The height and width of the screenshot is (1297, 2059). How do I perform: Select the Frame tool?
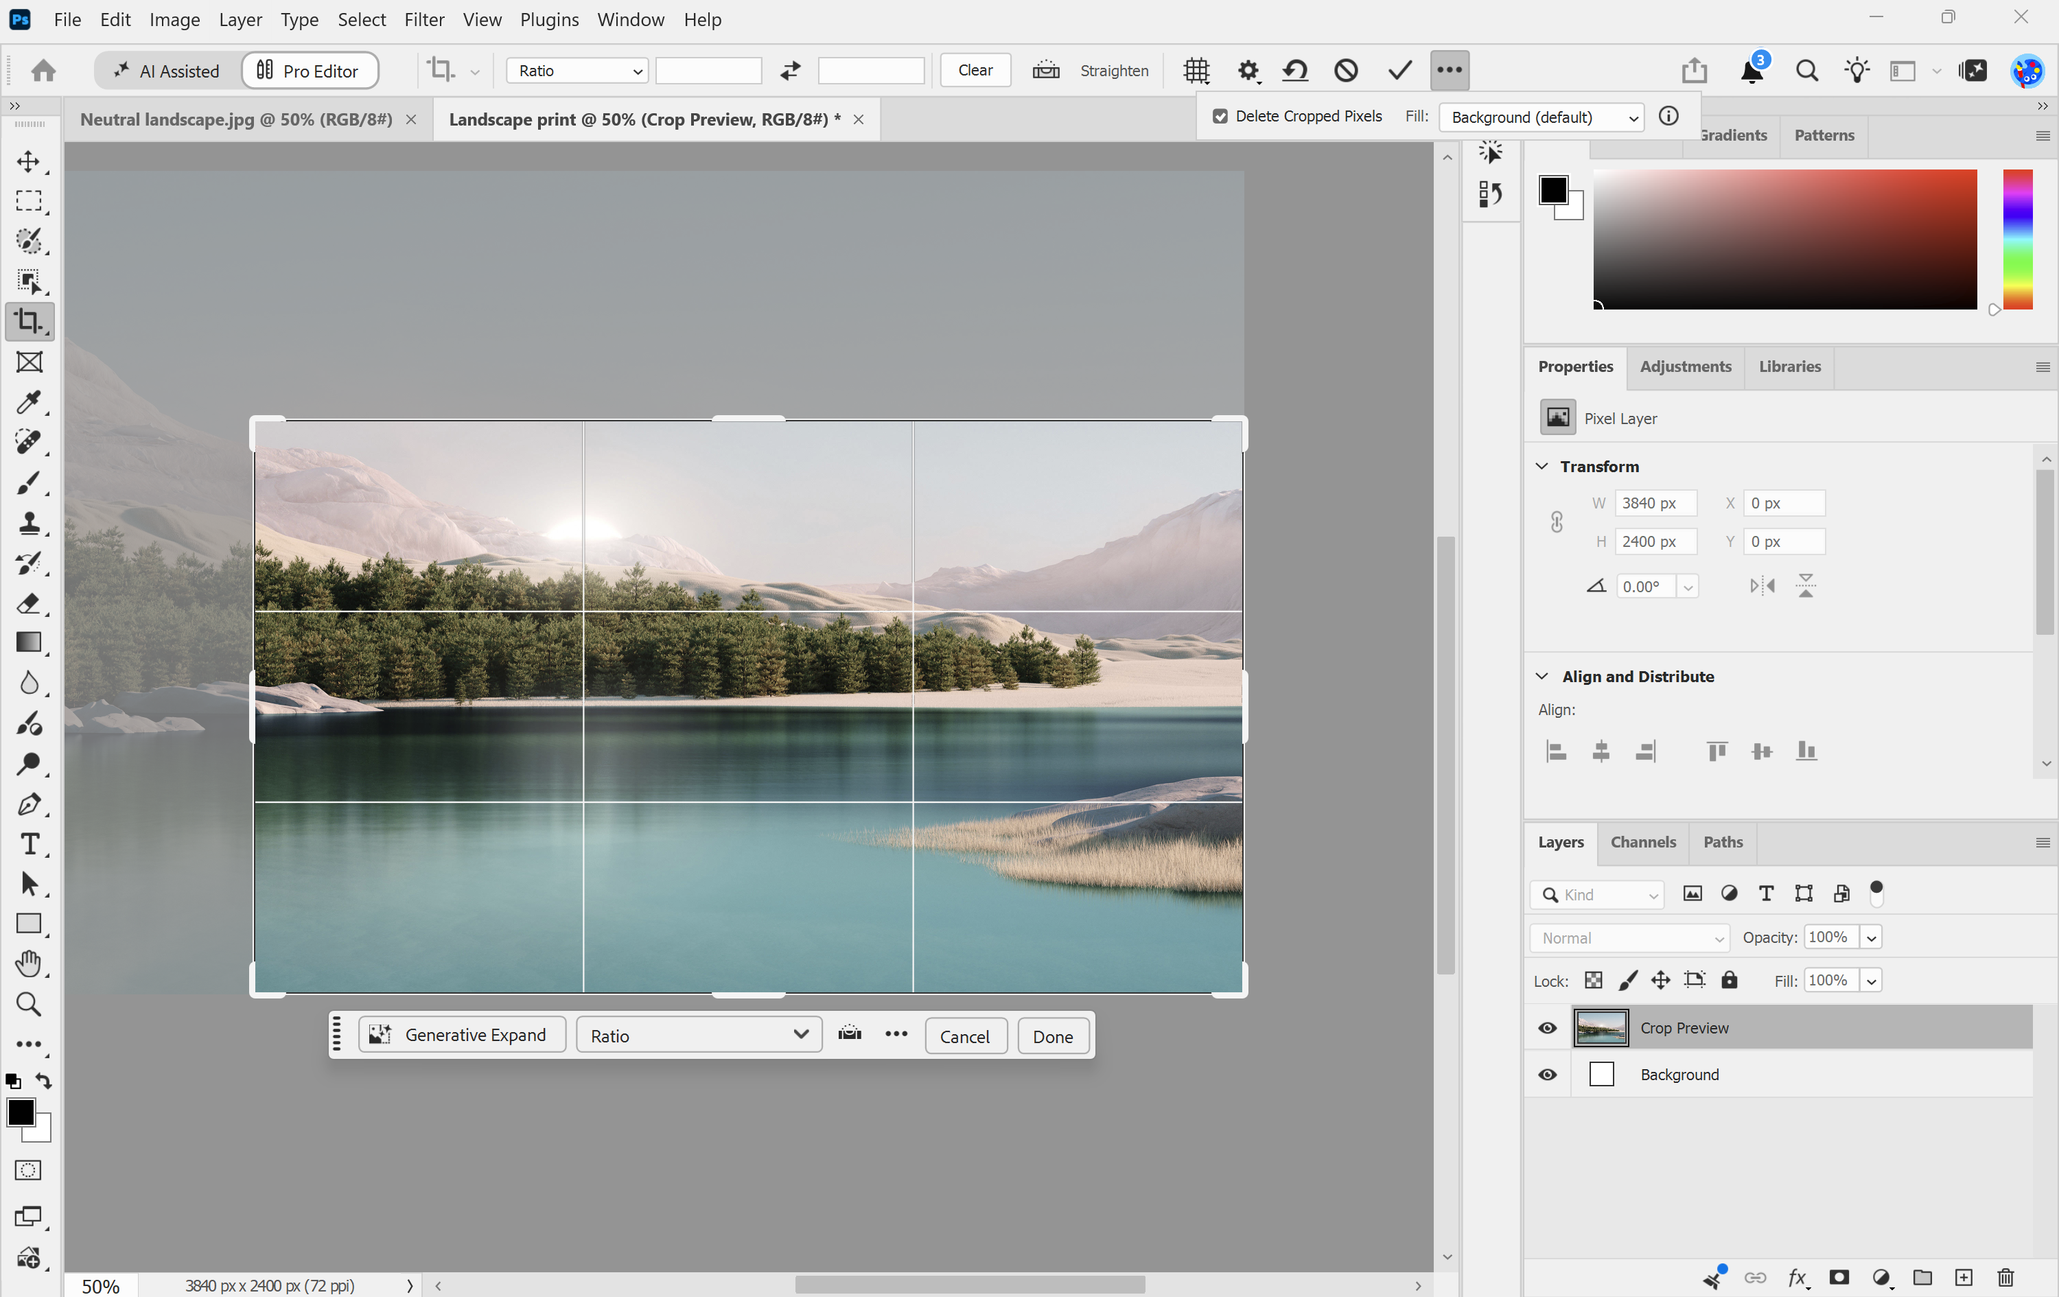29,362
